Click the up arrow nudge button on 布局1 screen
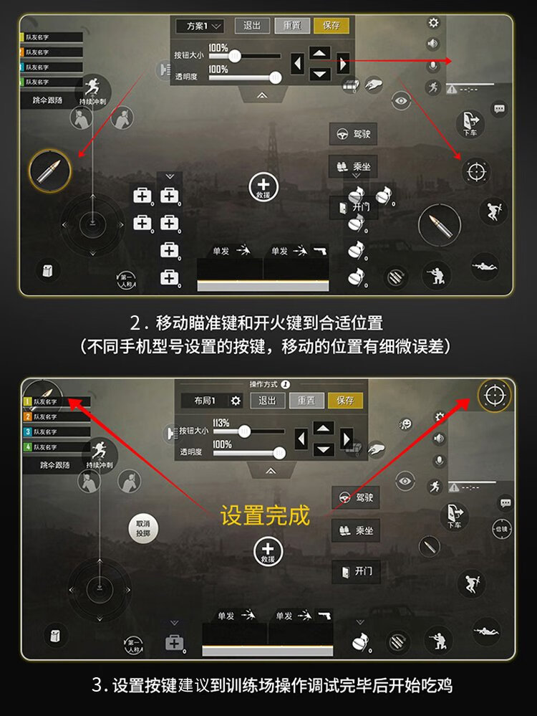 click(x=324, y=429)
